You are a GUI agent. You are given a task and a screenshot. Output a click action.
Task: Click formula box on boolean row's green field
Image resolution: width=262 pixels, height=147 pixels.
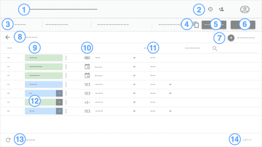coord(59,102)
